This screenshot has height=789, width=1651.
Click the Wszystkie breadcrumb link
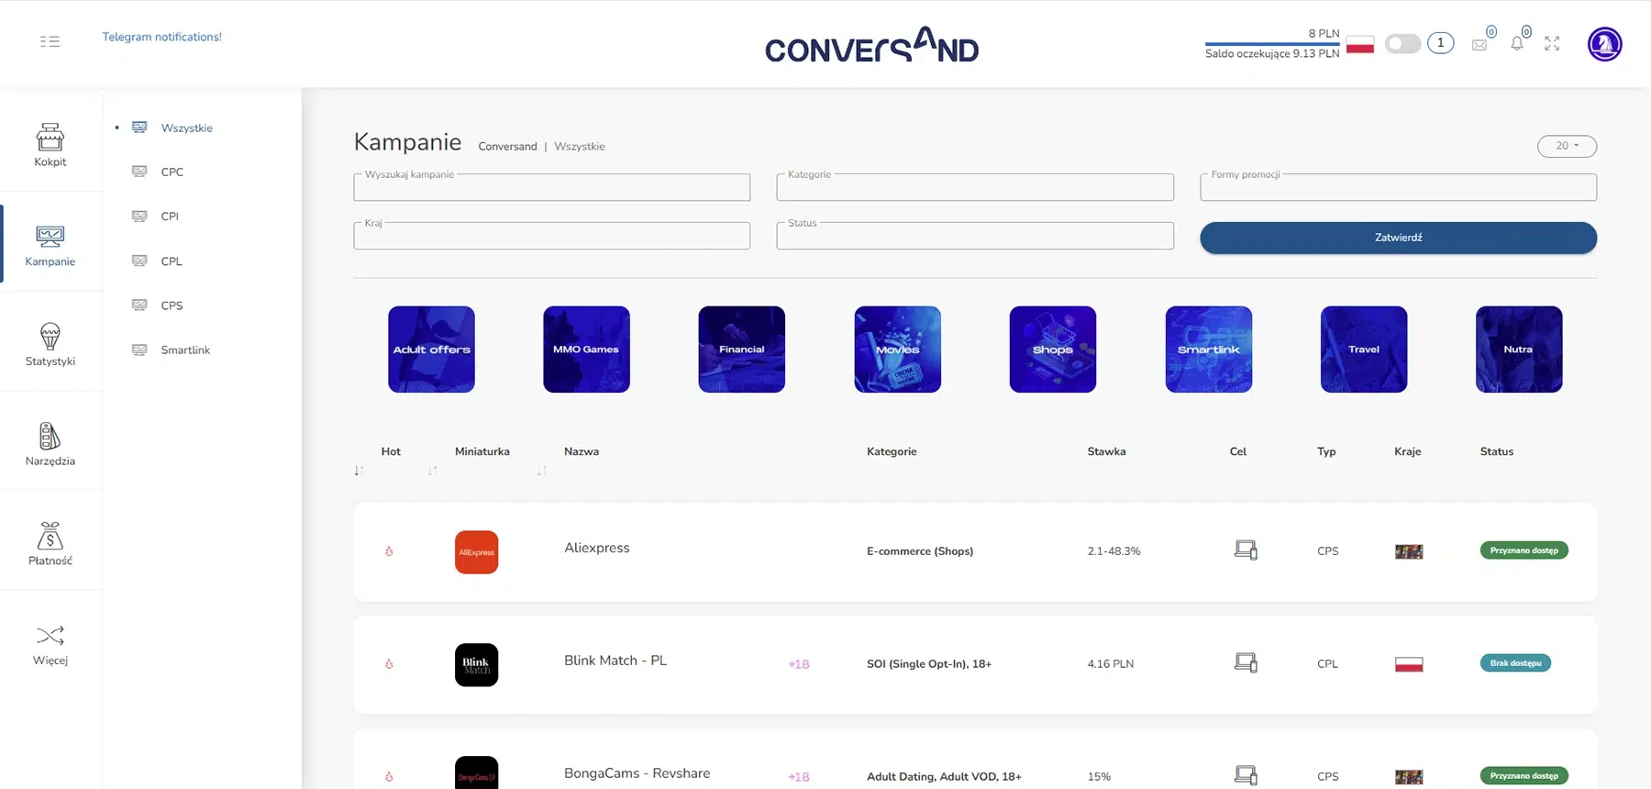click(x=580, y=147)
